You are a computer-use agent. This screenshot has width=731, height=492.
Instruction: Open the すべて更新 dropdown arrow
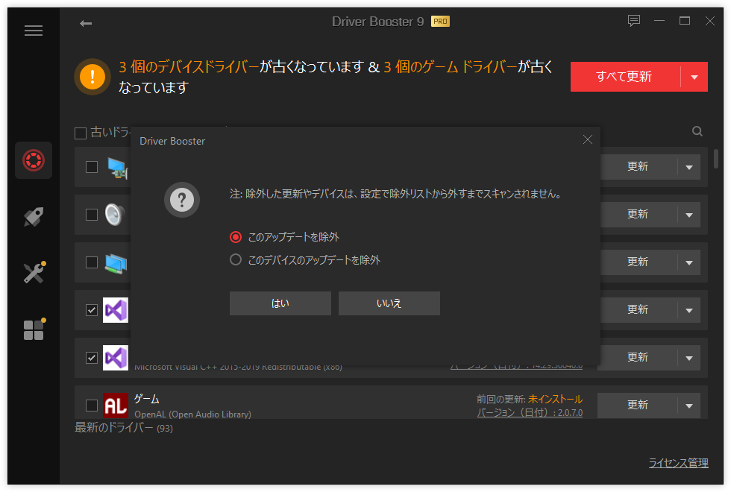(694, 77)
